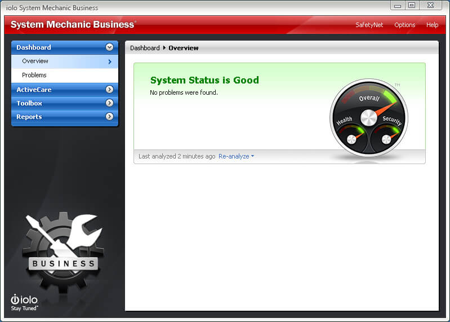Viewport: 450px width, 322px height.
Task: Maximize the System Mechanic window
Action: (x=412, y=6)
